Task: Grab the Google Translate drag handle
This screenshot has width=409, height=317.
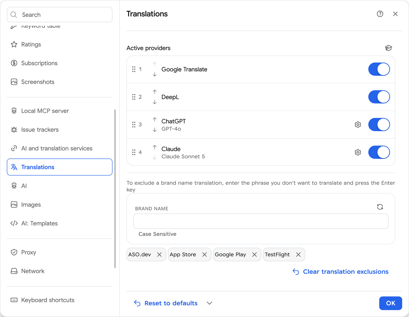Action: 134,69
